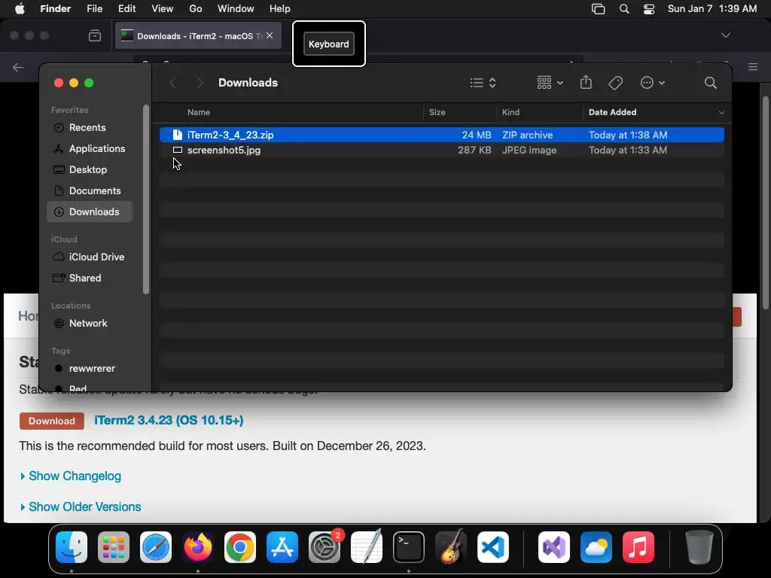Screen dimensions: 771x578
Task: Launch Safari from the Dock
Action: tap(156, 547)
